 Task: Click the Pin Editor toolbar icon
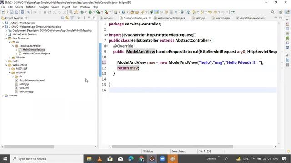click(232, 12)
